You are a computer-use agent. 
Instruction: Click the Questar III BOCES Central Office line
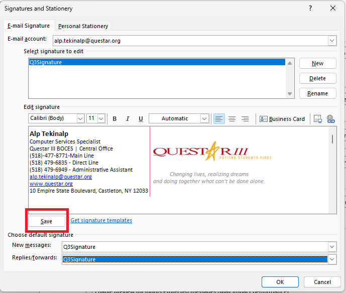tap(71, 149)
